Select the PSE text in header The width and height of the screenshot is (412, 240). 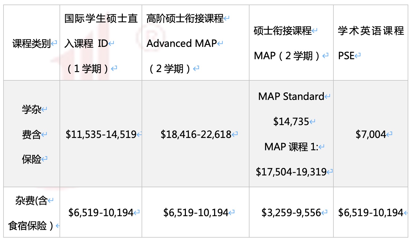[x=346, y=56]
